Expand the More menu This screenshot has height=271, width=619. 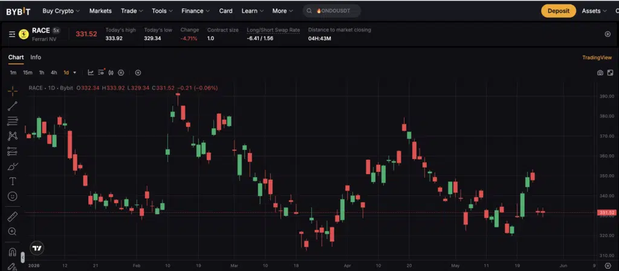[283, 11]
